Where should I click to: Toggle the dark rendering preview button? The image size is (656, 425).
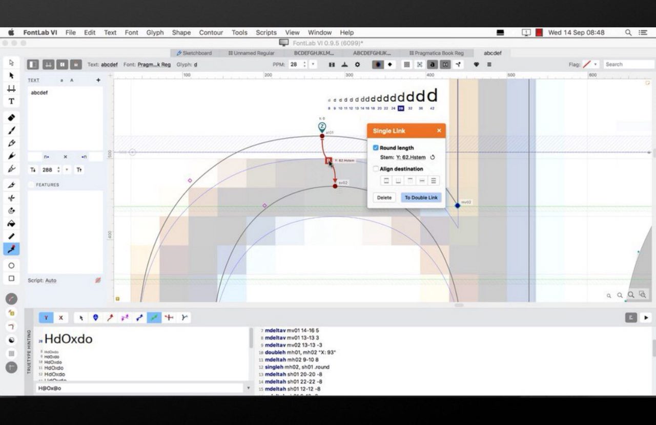click(378, 65)
